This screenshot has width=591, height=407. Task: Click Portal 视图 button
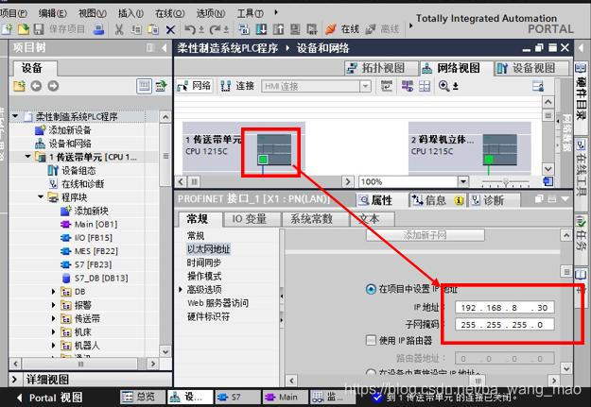(x=50, y=398)
